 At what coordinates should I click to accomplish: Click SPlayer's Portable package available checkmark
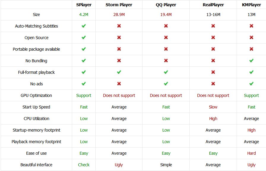(x=84, y=49)
